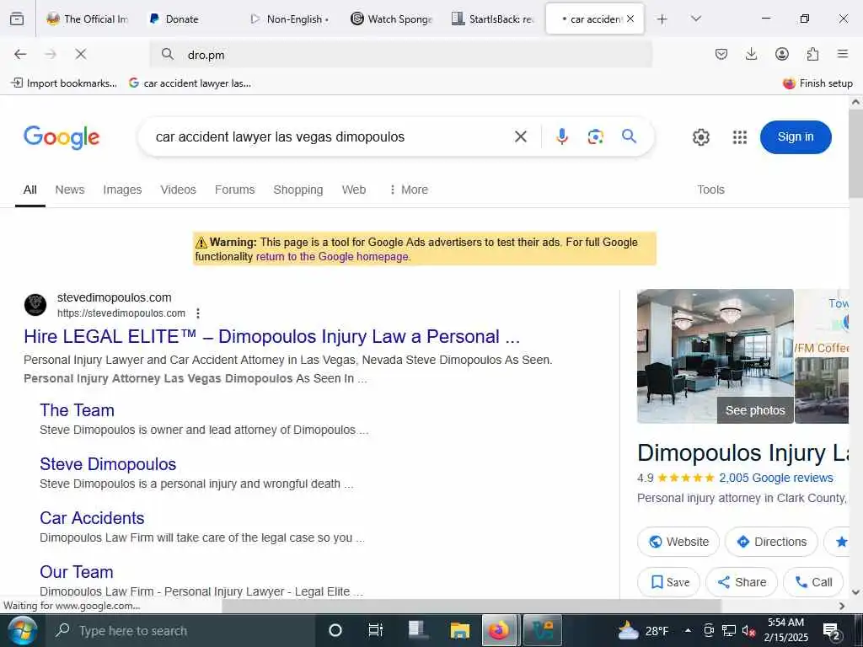Open Google quick settings gear

[x=700, y=137]
